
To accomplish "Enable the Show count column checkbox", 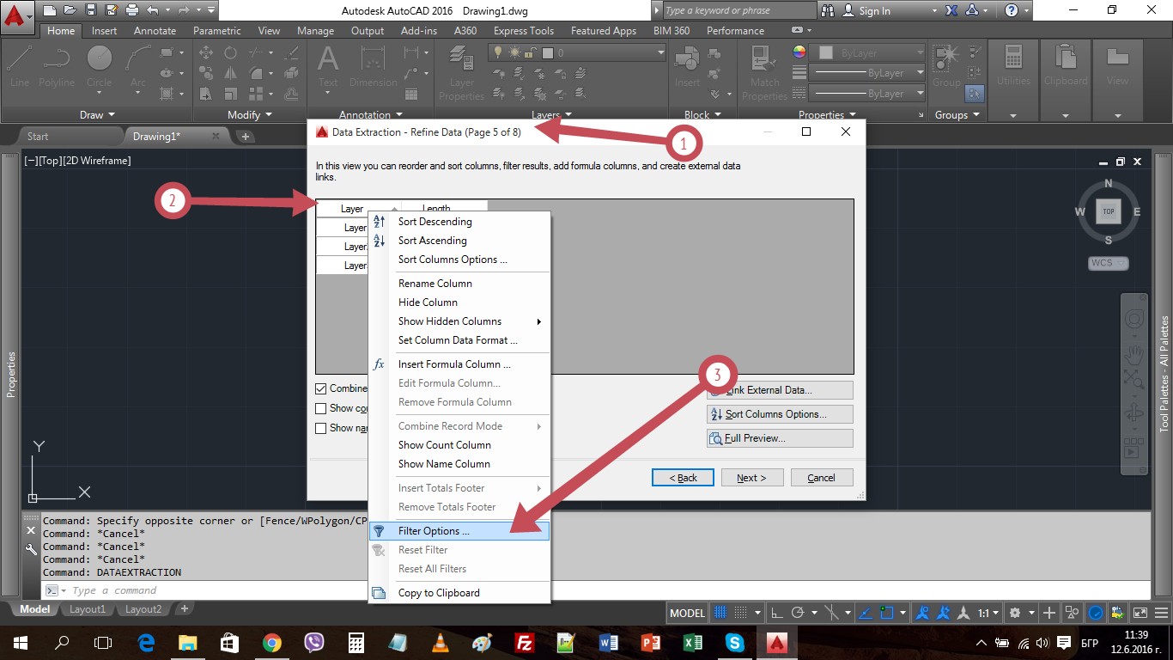I will (x=321, y=408).
